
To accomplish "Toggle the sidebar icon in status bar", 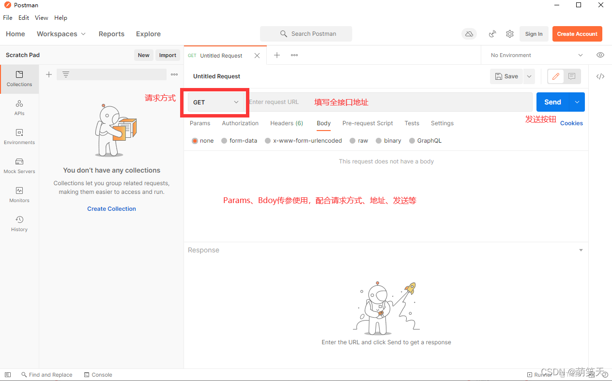I will pyautogui.click(x=7, y=375).
